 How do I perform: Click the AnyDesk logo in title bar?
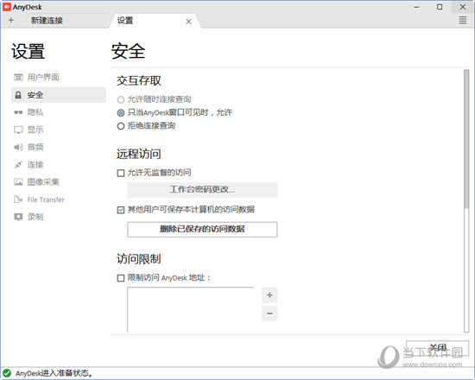pyautogui.click(x=7, y=7)
